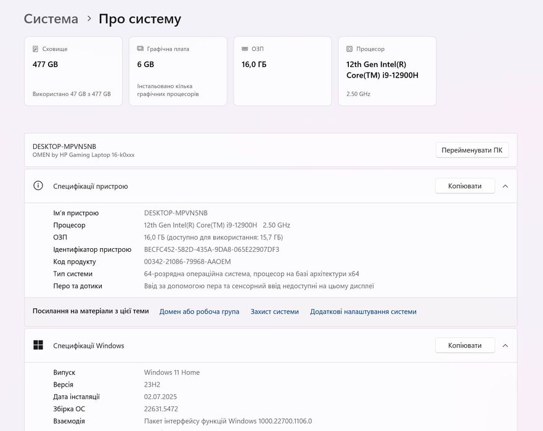Click the Windows logo beside Специфікації Windows
Image resolution: width=543 pixels, height=431 pixels.
38,345
